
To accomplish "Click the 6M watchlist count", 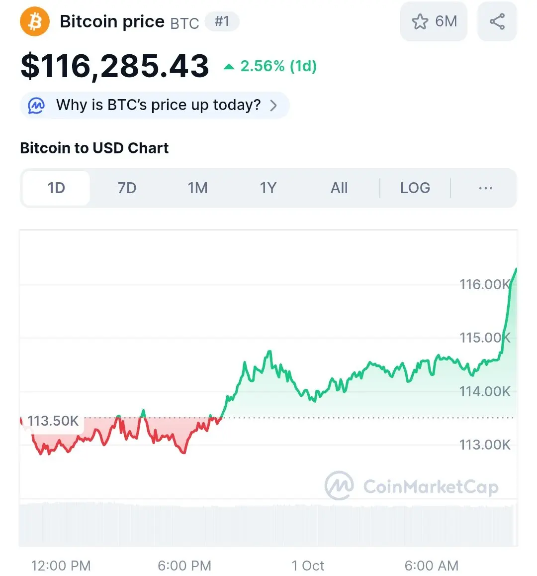I will (x=446, y=21).
